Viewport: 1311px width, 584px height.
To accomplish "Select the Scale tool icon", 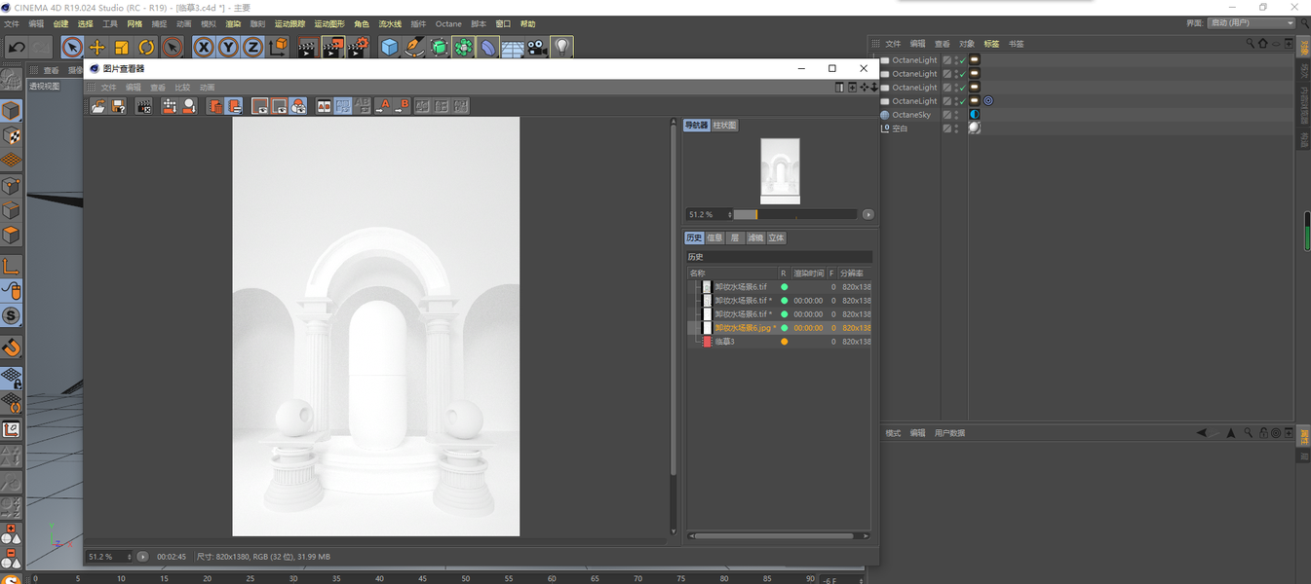I will click(121, 47).
